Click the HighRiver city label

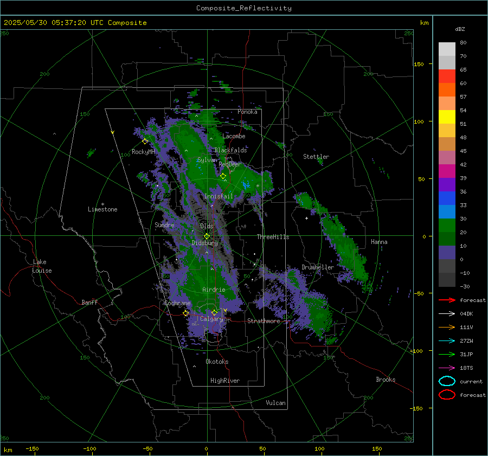225,381
